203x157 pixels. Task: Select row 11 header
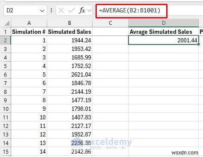pyautogui.click(x=6, y=117)
